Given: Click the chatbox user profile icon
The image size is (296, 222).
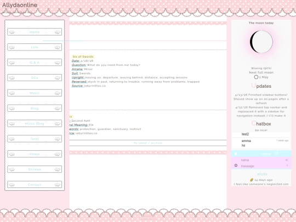Looking at the screenshot, I should click(x=236, y=153).
